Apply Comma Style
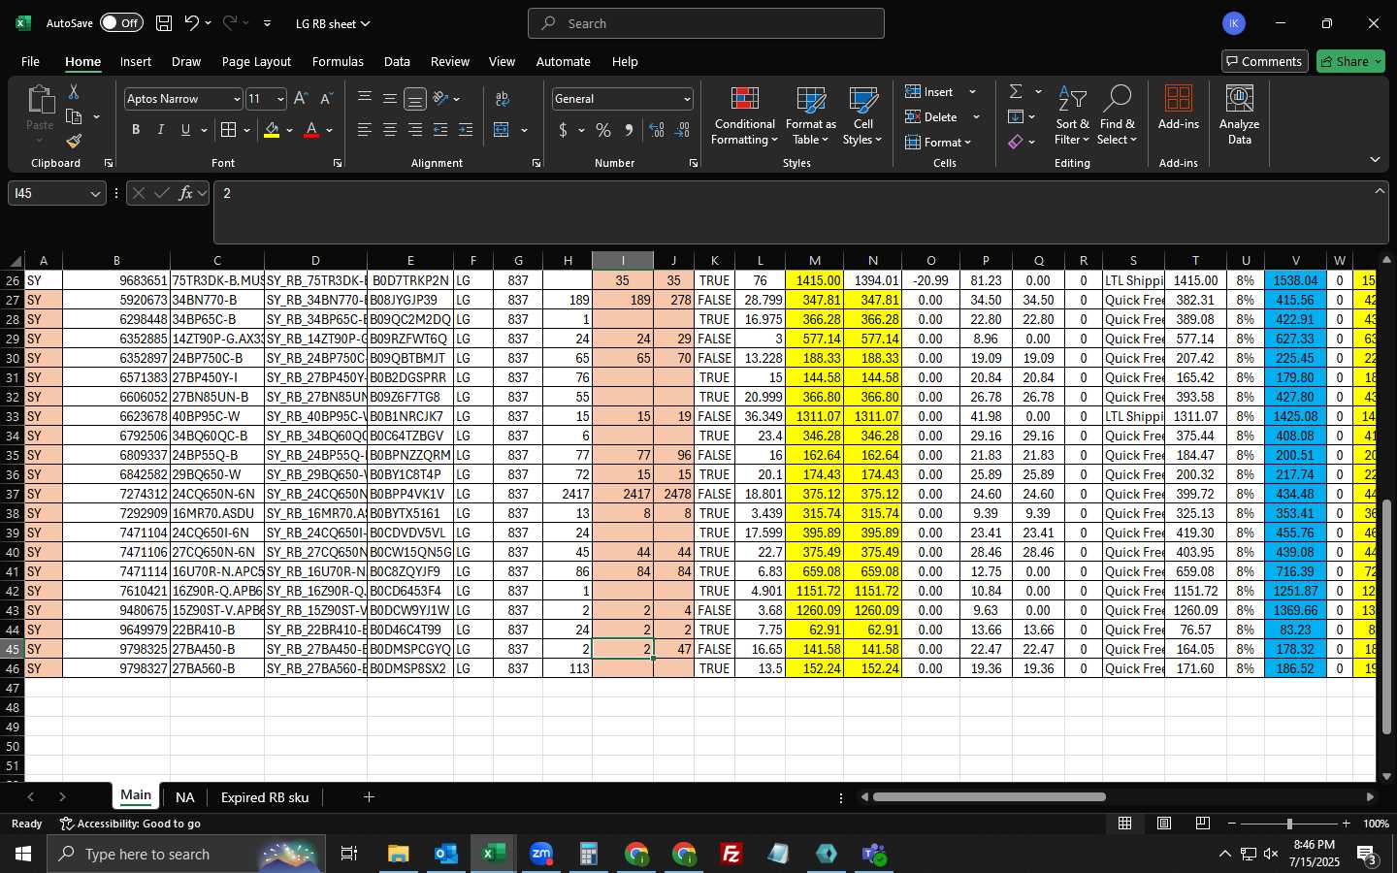 (629, 130)
